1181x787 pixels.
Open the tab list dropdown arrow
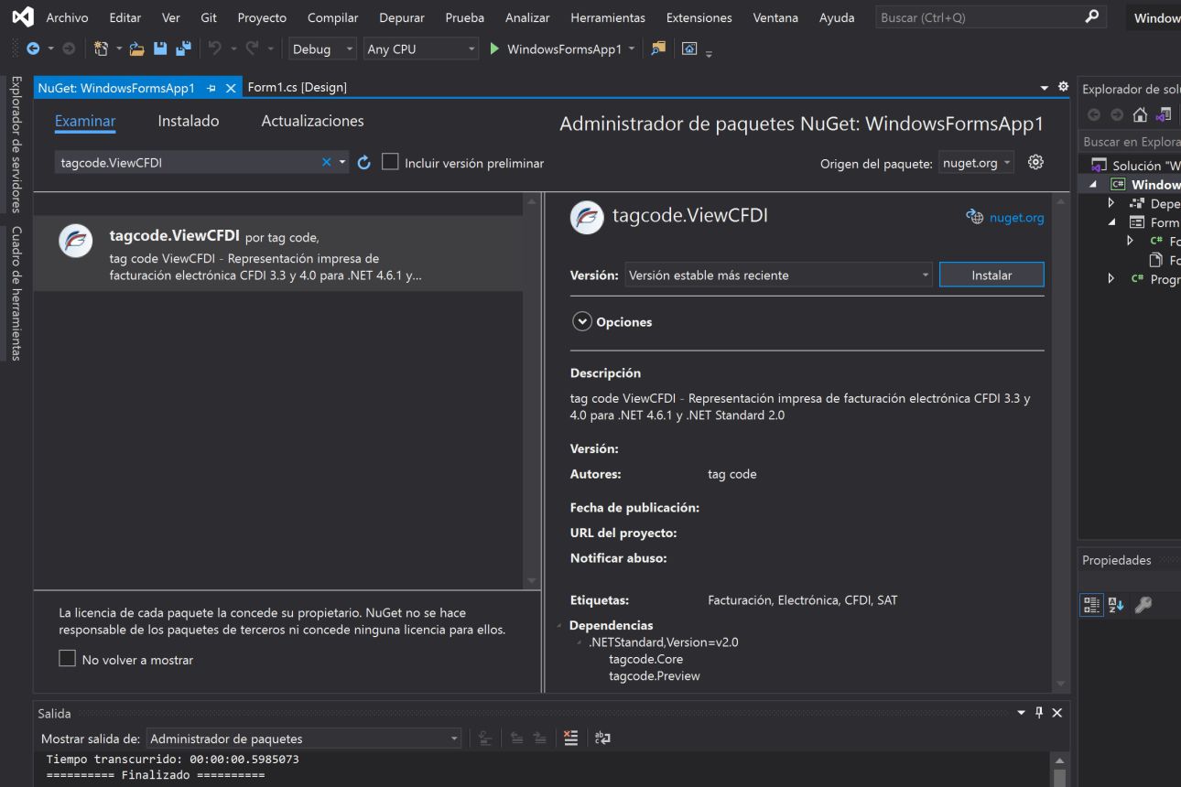[x=1045, y=88]
